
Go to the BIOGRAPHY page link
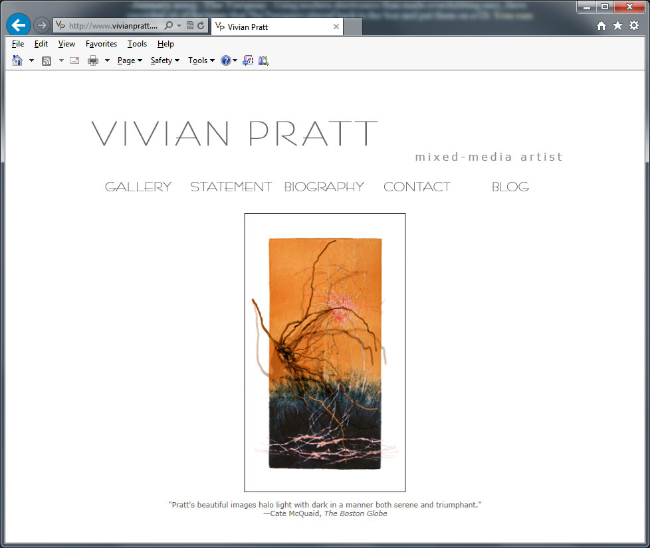tap(324, 187)
